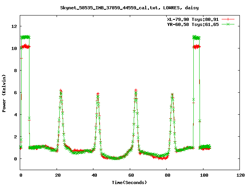Click the green YR legend line sample
The height and width of the screenshot is (186, 248).
(228, 24)
